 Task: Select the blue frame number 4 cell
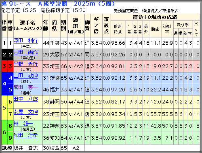pos(4,84)
